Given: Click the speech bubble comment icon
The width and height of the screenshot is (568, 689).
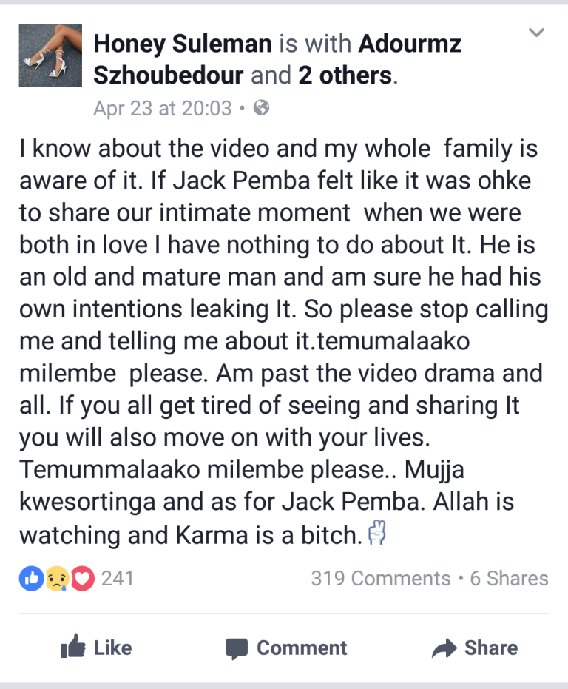Looking at the screenshot, I should pyautogui.click(x=237, y=649).
